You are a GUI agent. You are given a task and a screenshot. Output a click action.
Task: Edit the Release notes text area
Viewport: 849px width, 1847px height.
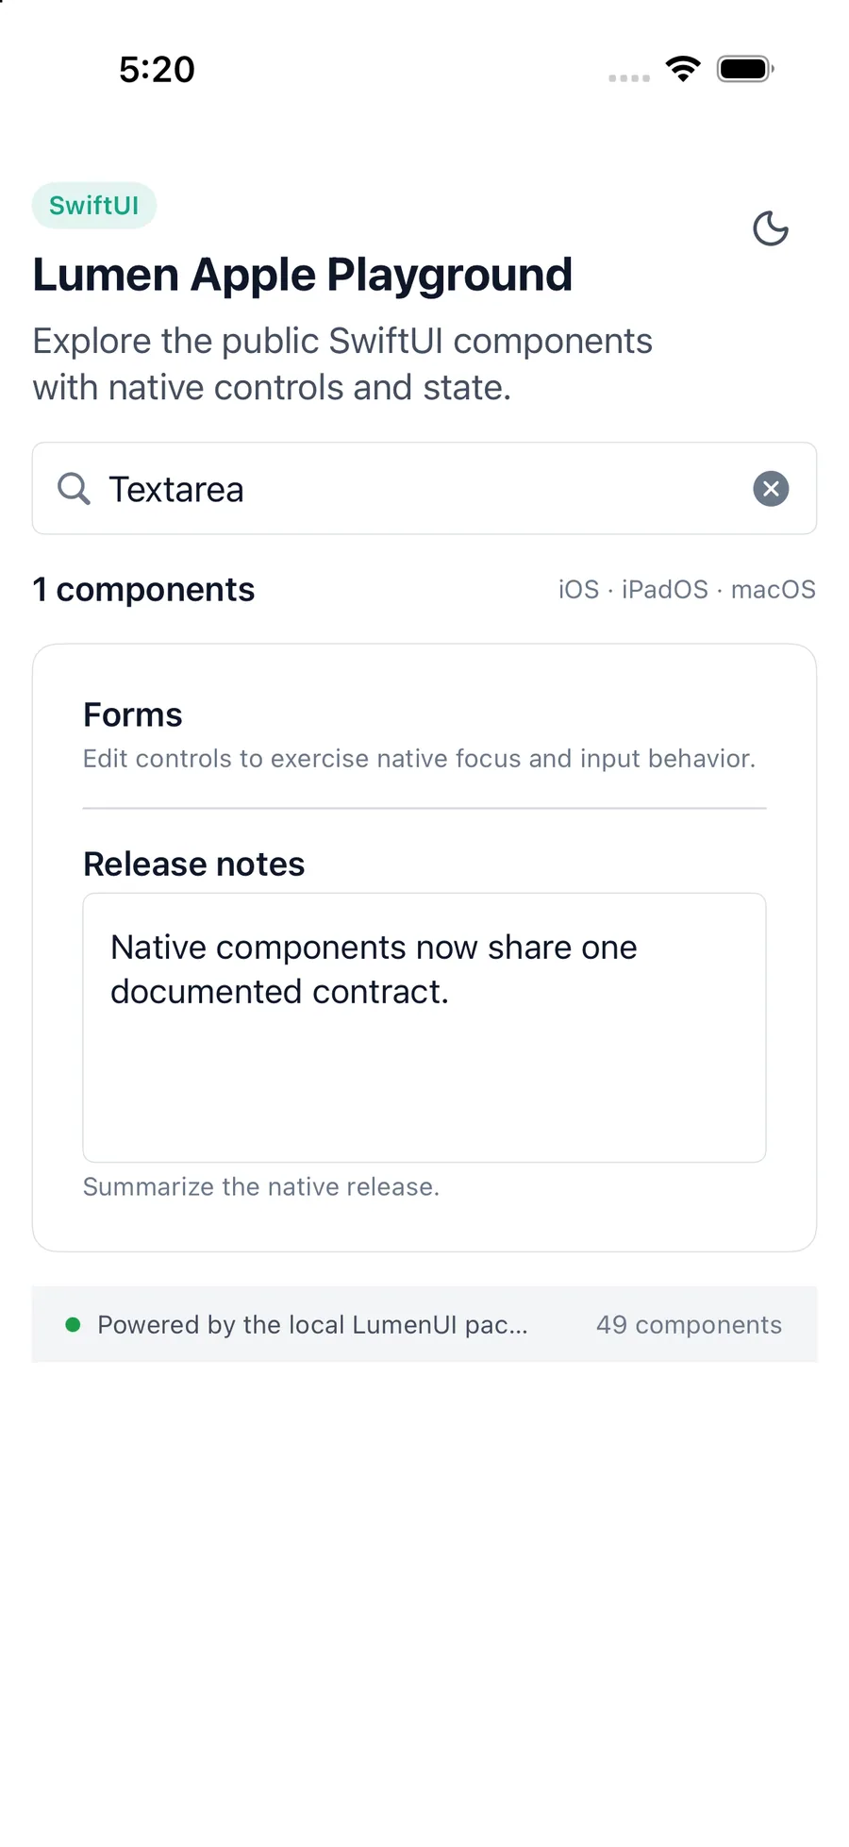click(424, 1028)
